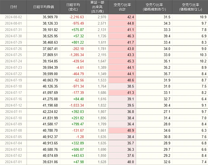Click the volume value 2,970
Image resolution: width=208 pixels, height=165 pixels.
tap(102, 17)
